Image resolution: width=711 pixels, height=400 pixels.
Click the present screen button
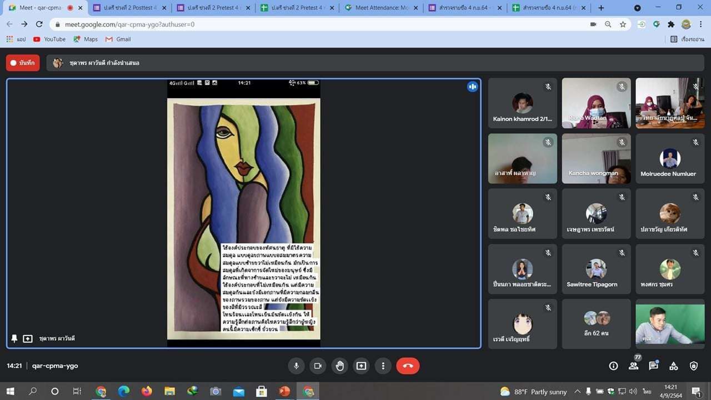pyautogui.click(x=361, y=366)
